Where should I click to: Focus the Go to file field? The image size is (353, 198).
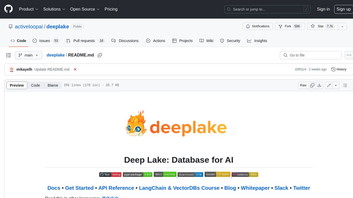tap(311, 55)
